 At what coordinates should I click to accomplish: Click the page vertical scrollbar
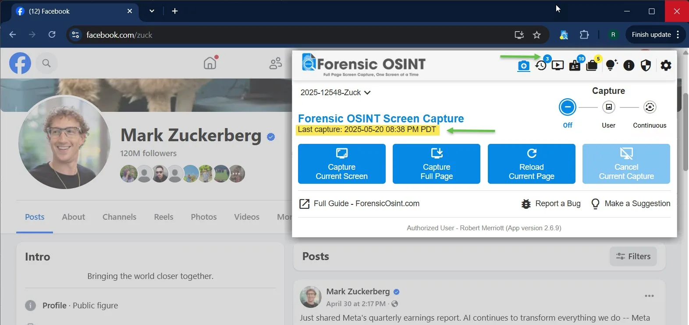685,132
